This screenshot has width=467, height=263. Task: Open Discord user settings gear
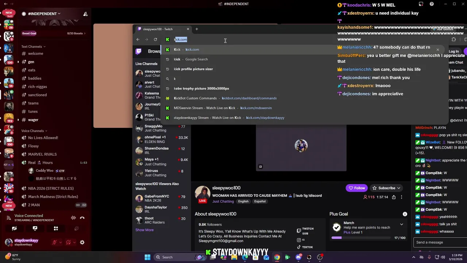tap(82, 242)
